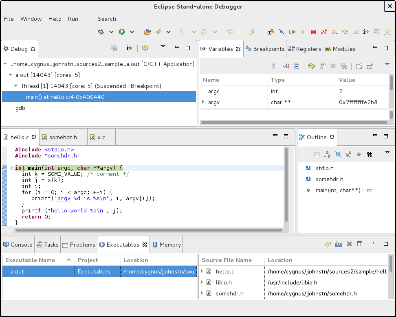Open the Outline view menu triangle
396x317 pixels.
point(387,152)
